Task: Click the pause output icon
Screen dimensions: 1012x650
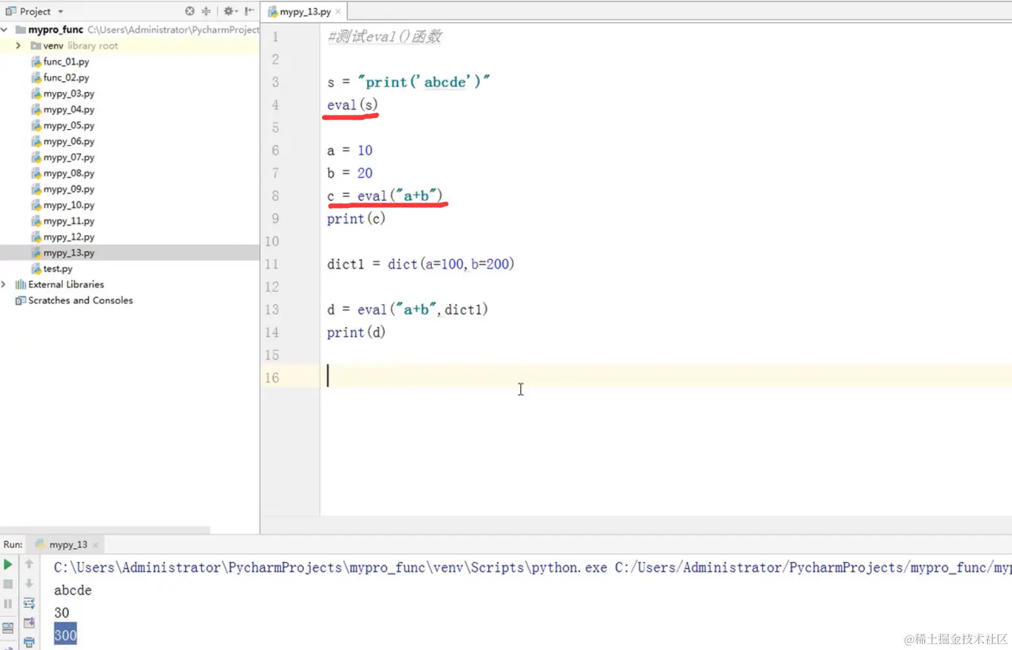Action: coord(8,604)
